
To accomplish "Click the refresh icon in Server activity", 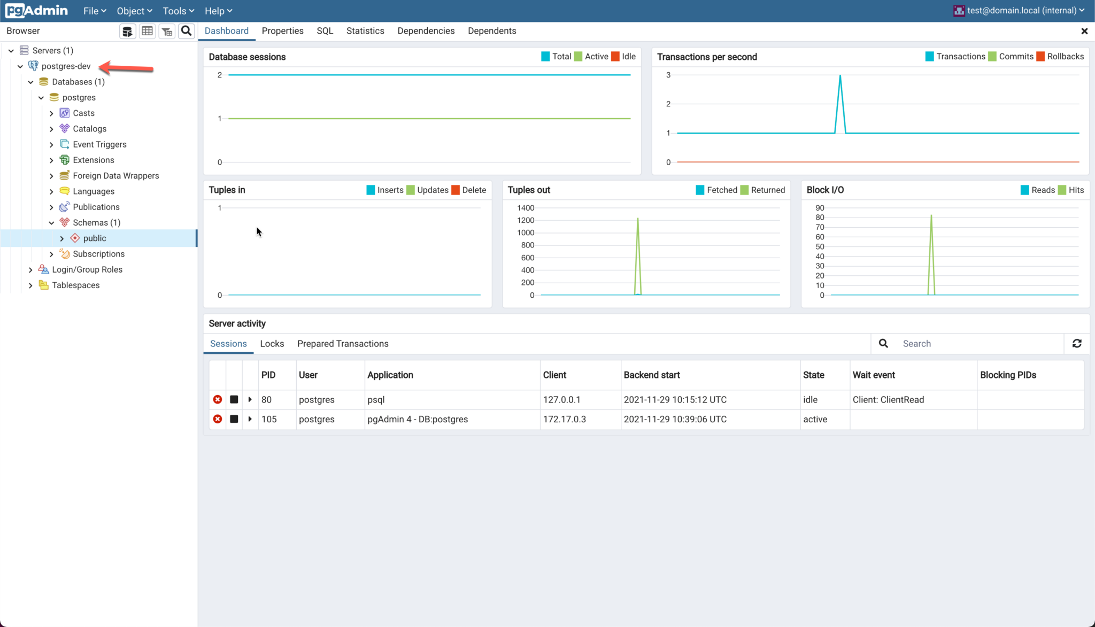I will coord(1077,344).
